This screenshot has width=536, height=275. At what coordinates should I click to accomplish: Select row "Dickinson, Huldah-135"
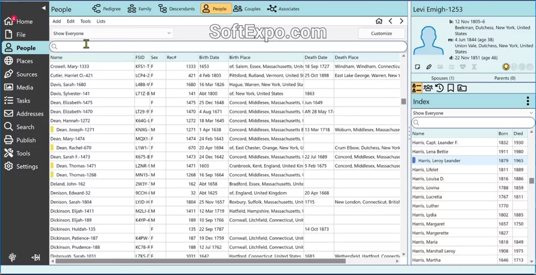[225, 229]
